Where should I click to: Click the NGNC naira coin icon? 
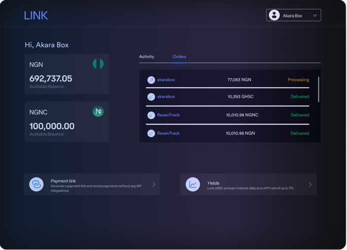(x=98, y=111)
